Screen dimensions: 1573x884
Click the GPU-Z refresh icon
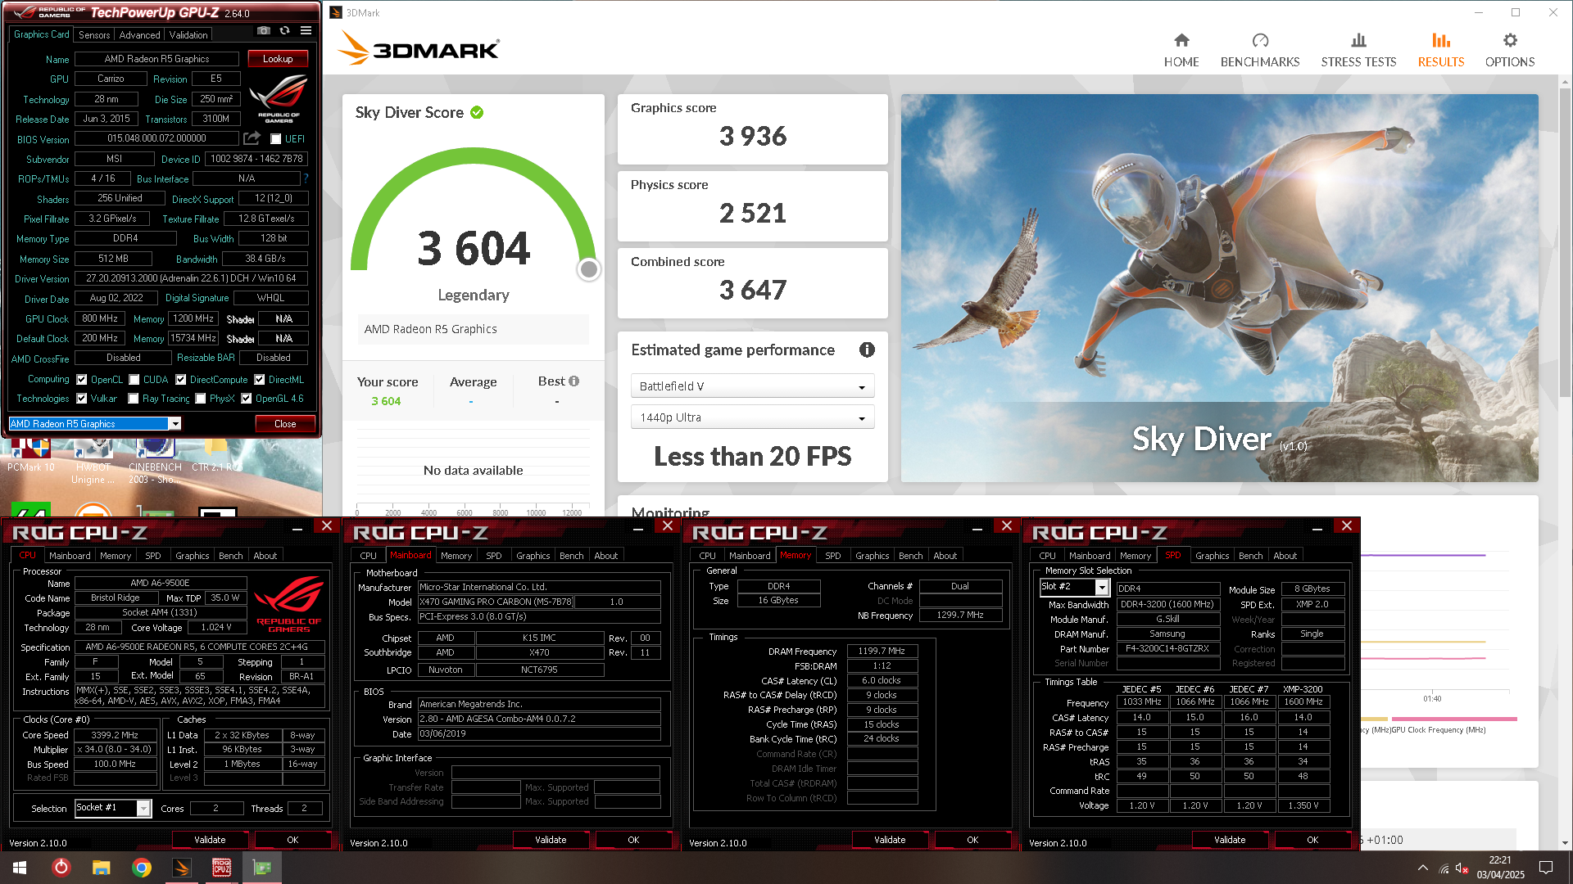point(284,30)
